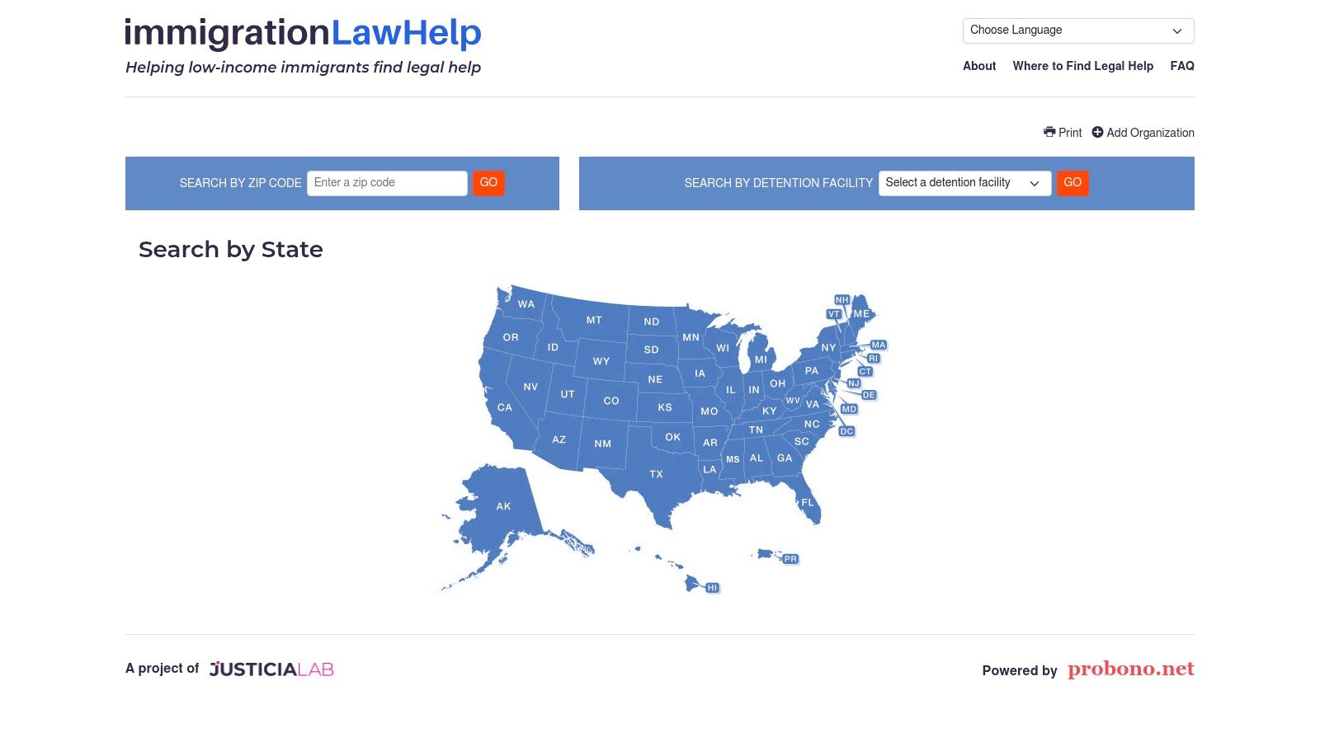Open the Choose Language dropdown
Image resolution: width=1320 pixels, height=742 pixels.
pyautogui.click(x=1077, y=30)
